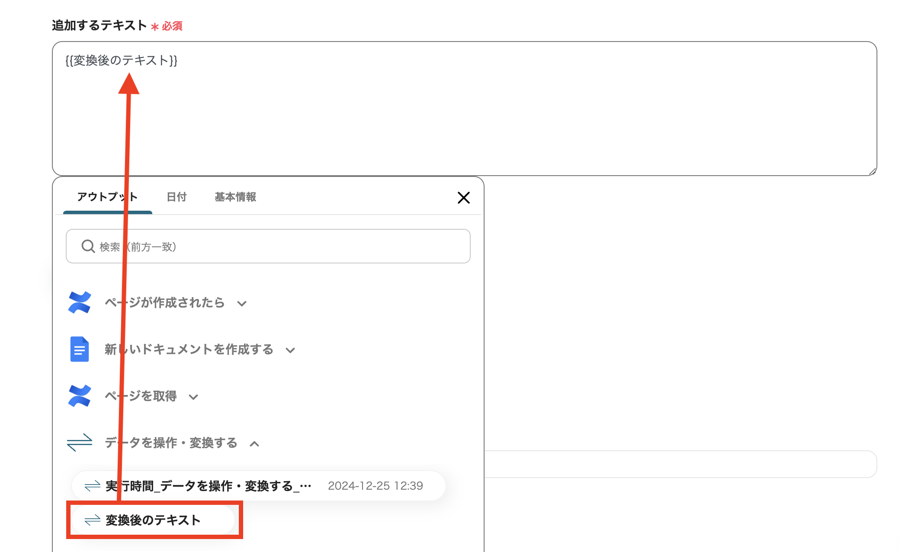899x552 pixels.
Task: Click arrows icon on 実行時間 chip
Action: (93, 486)
